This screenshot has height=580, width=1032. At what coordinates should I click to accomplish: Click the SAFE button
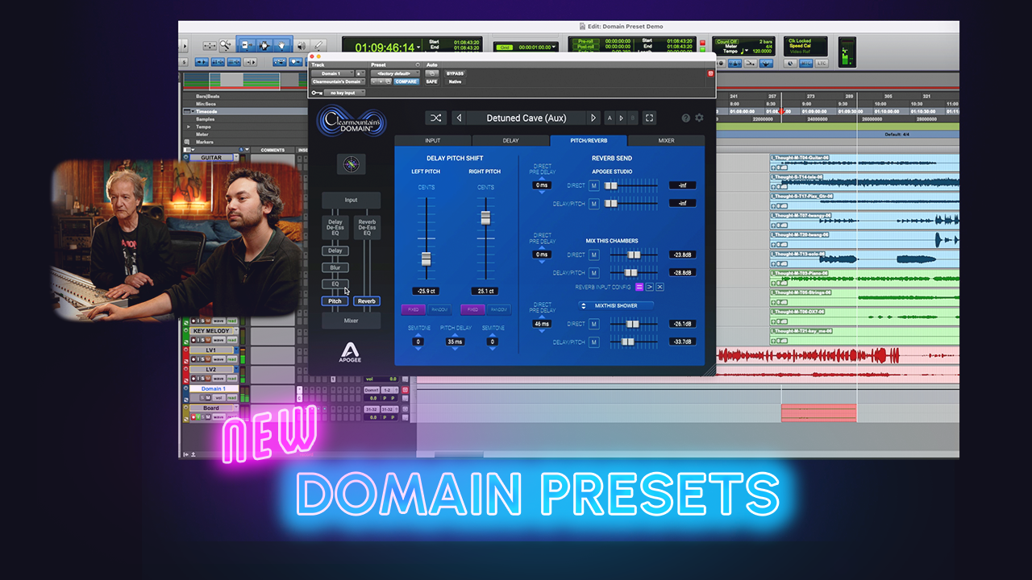pyautogui.click(x=431, y=81)
